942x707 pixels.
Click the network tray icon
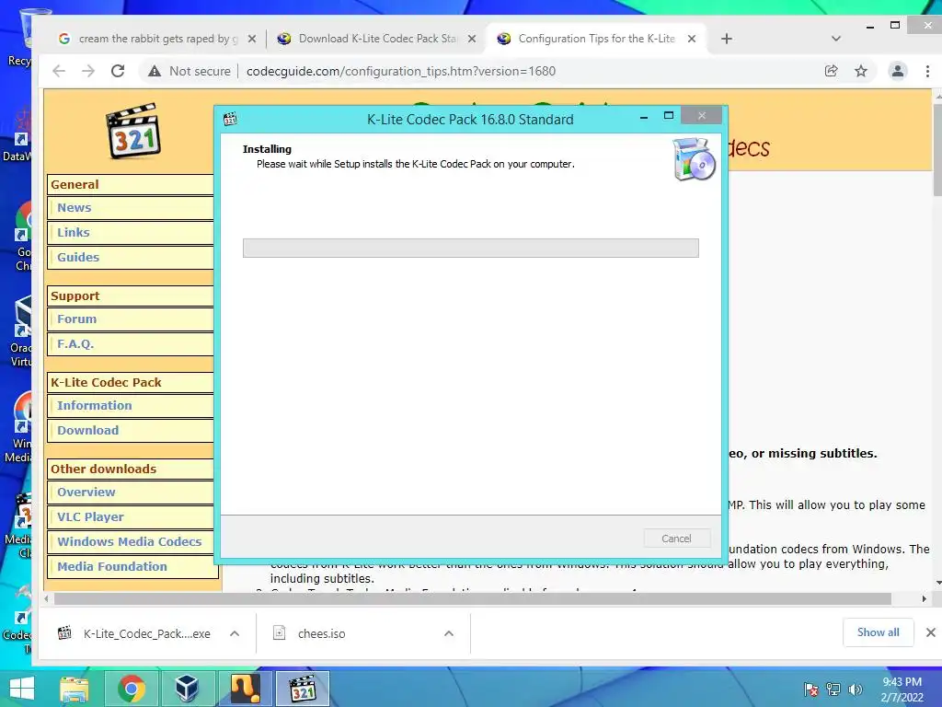pos(833,690)
